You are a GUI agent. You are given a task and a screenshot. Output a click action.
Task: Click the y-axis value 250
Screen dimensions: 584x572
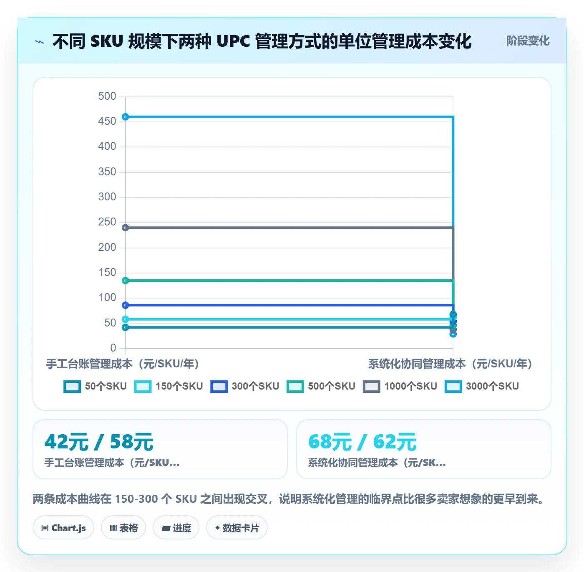[x=107, y=222]
